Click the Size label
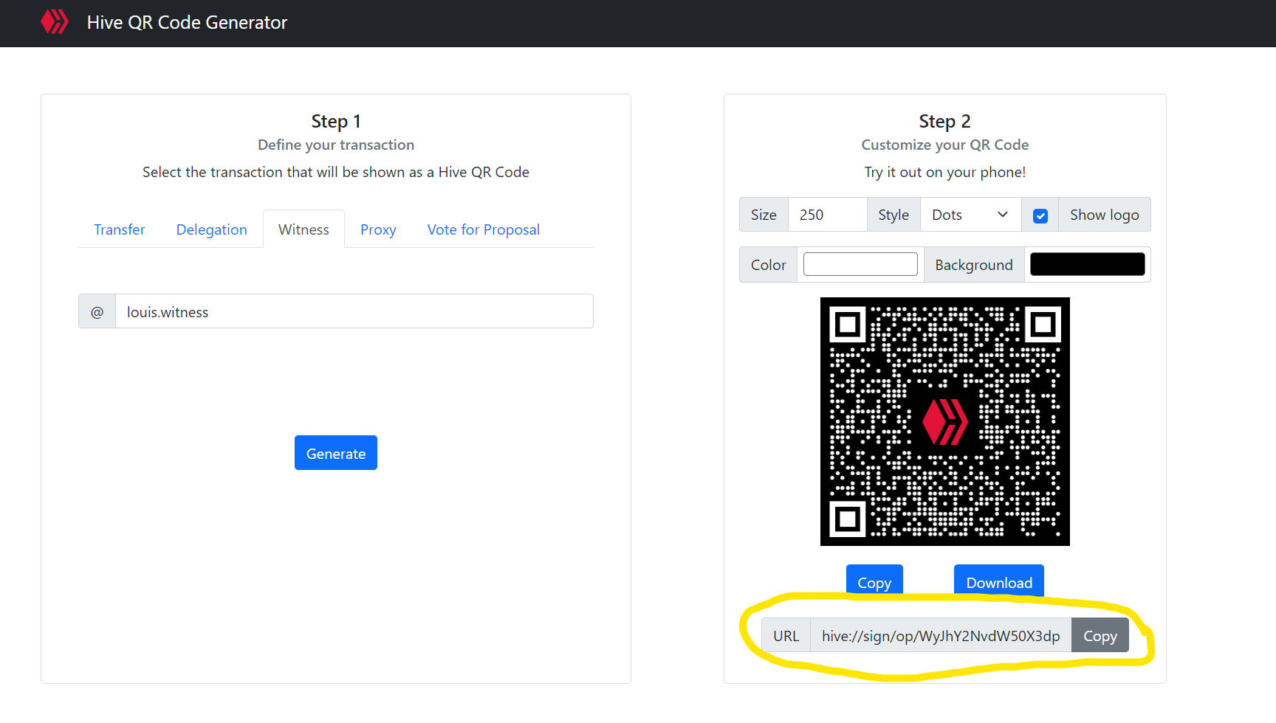 pyautogui.click(x=764, y=215)
